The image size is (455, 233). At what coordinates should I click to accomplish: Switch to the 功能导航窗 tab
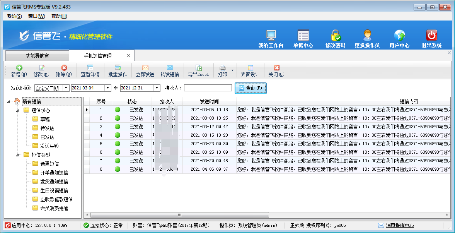(x=37, y=56)
